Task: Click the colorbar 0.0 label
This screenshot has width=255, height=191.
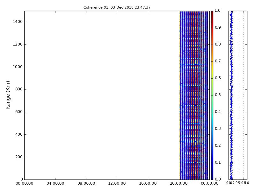Action: pyautogui.click(x=218, y=179)
